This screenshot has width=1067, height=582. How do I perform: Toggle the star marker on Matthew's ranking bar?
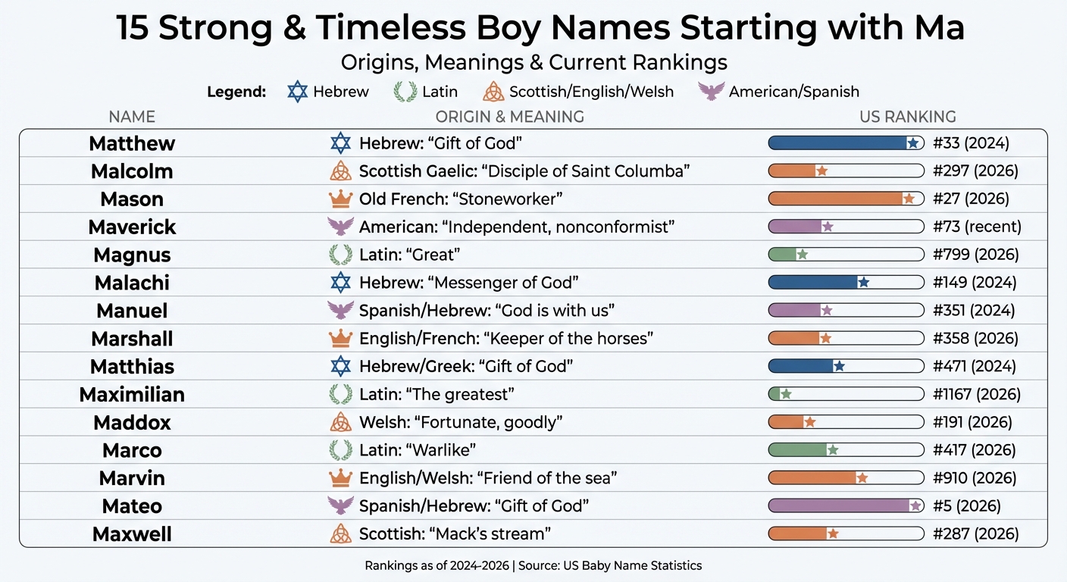(913, 142)
